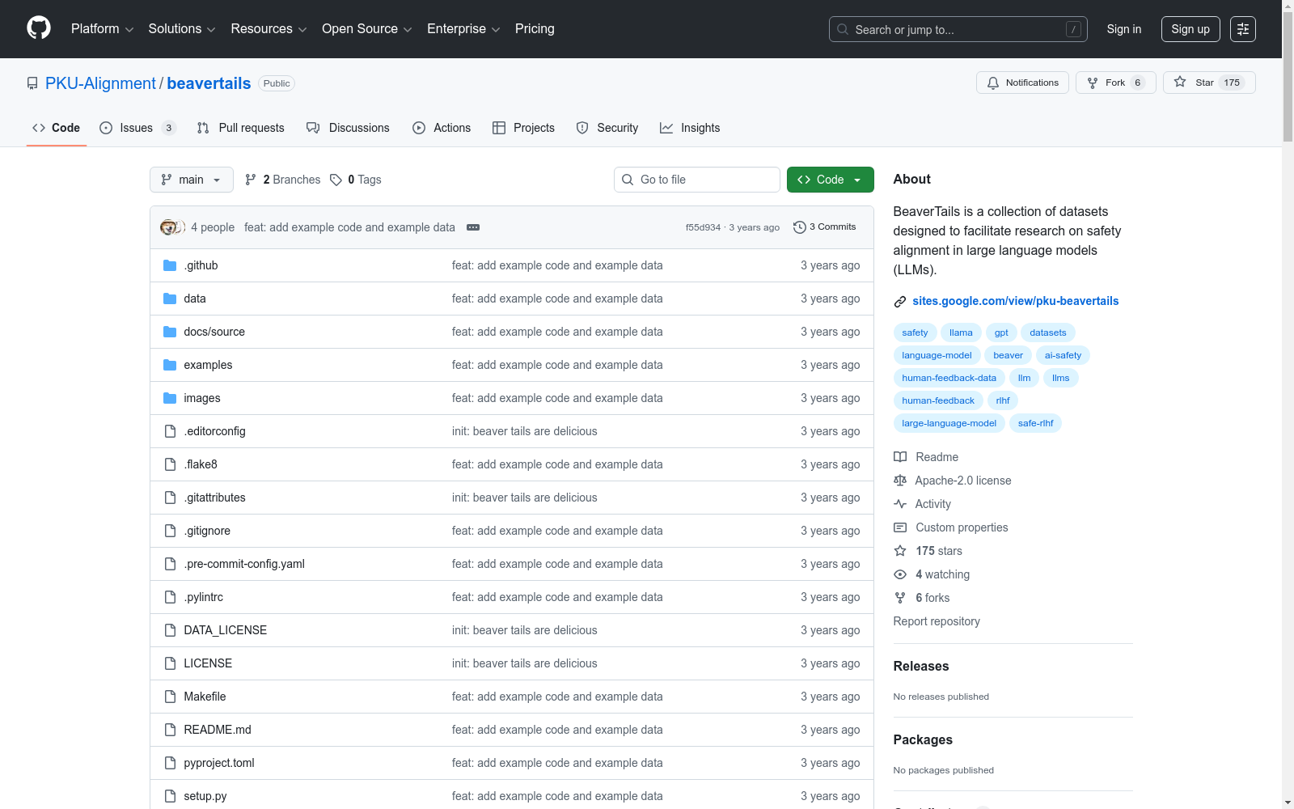Open the Releases section heading

921,667
